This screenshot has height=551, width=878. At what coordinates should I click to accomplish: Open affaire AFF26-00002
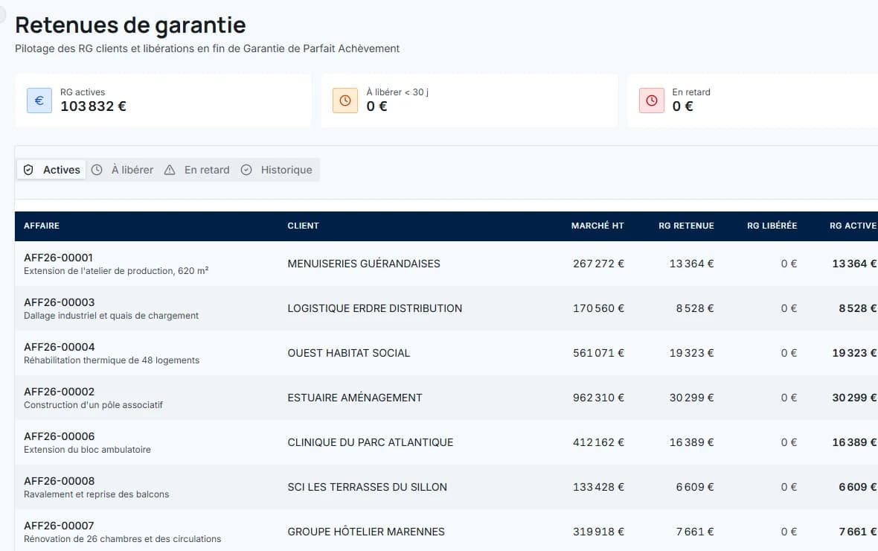(60, 392)
